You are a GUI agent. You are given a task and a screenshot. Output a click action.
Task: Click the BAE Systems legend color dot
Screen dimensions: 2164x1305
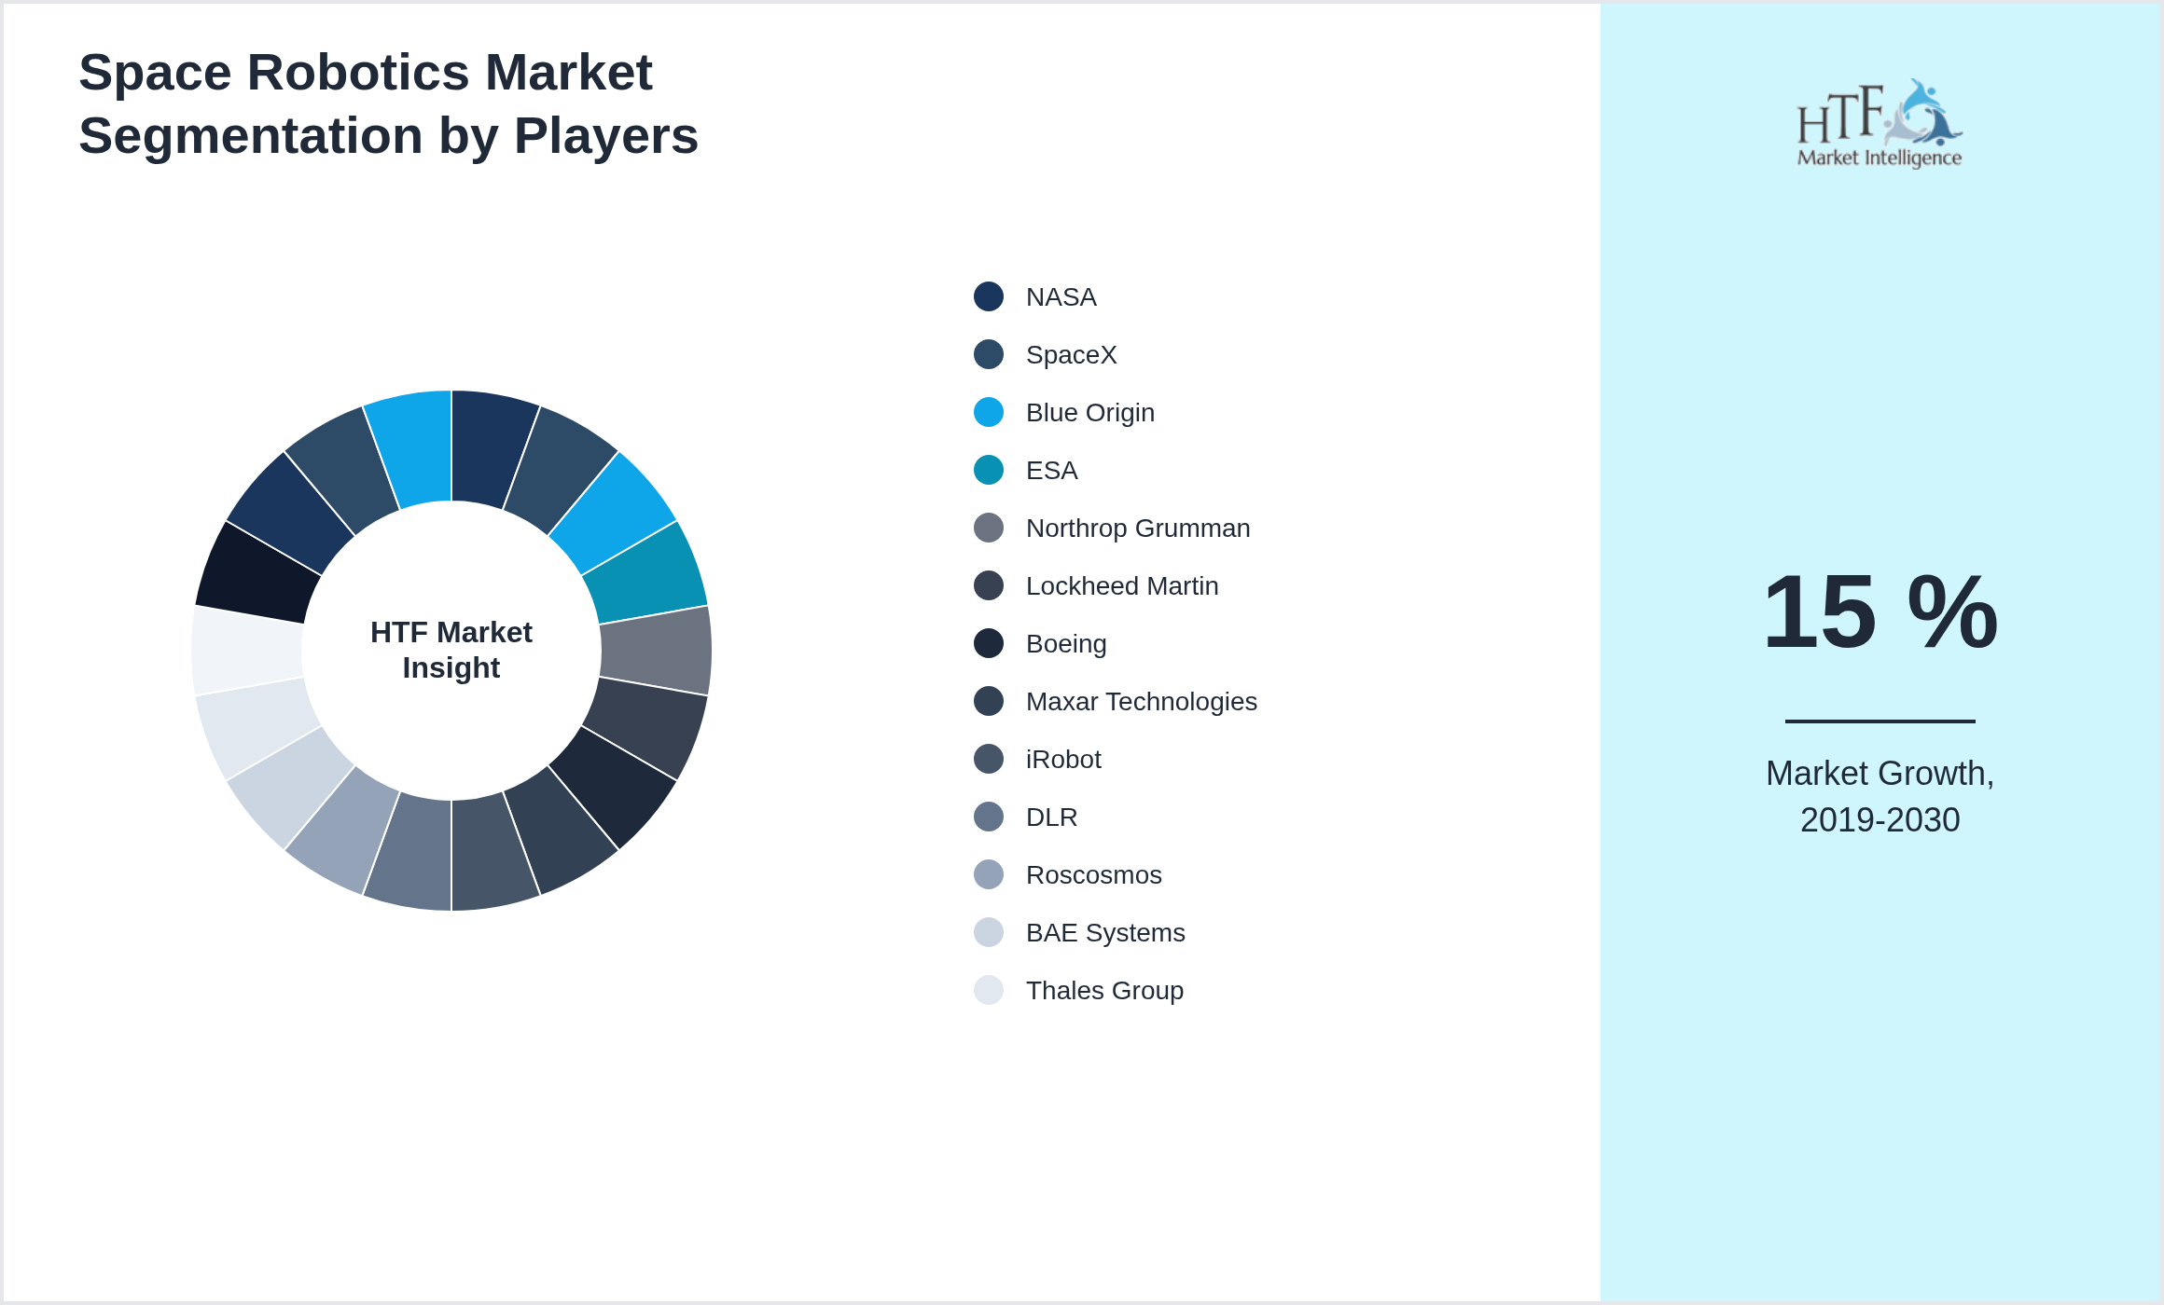tap(989, 932)
